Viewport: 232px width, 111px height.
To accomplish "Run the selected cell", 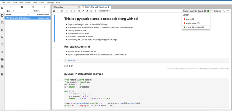I will 75,11.
